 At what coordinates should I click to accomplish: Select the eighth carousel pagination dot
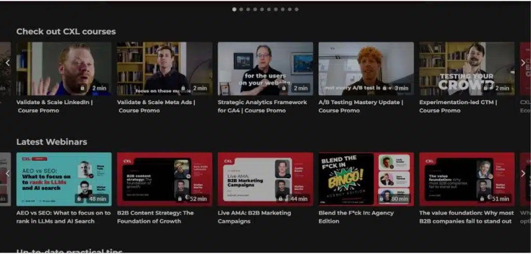tap(283, 9)
